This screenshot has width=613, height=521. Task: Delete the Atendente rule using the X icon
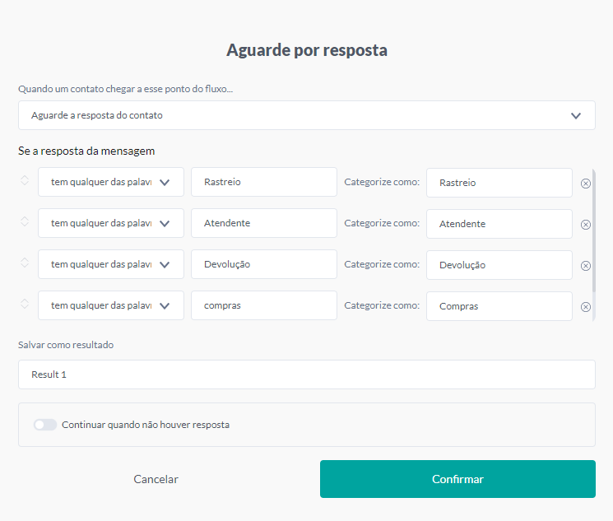tap(586, 225)
